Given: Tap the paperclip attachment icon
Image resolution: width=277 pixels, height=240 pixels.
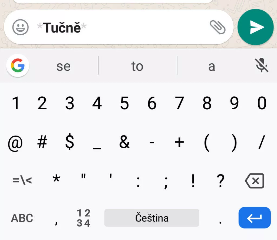Looking at the screenshot, I should pos(217,27).
